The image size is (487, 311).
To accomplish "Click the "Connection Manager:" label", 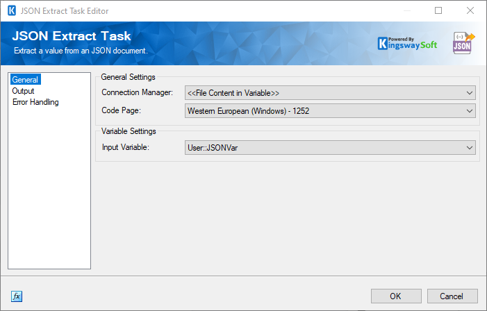I will coord(139,92).
